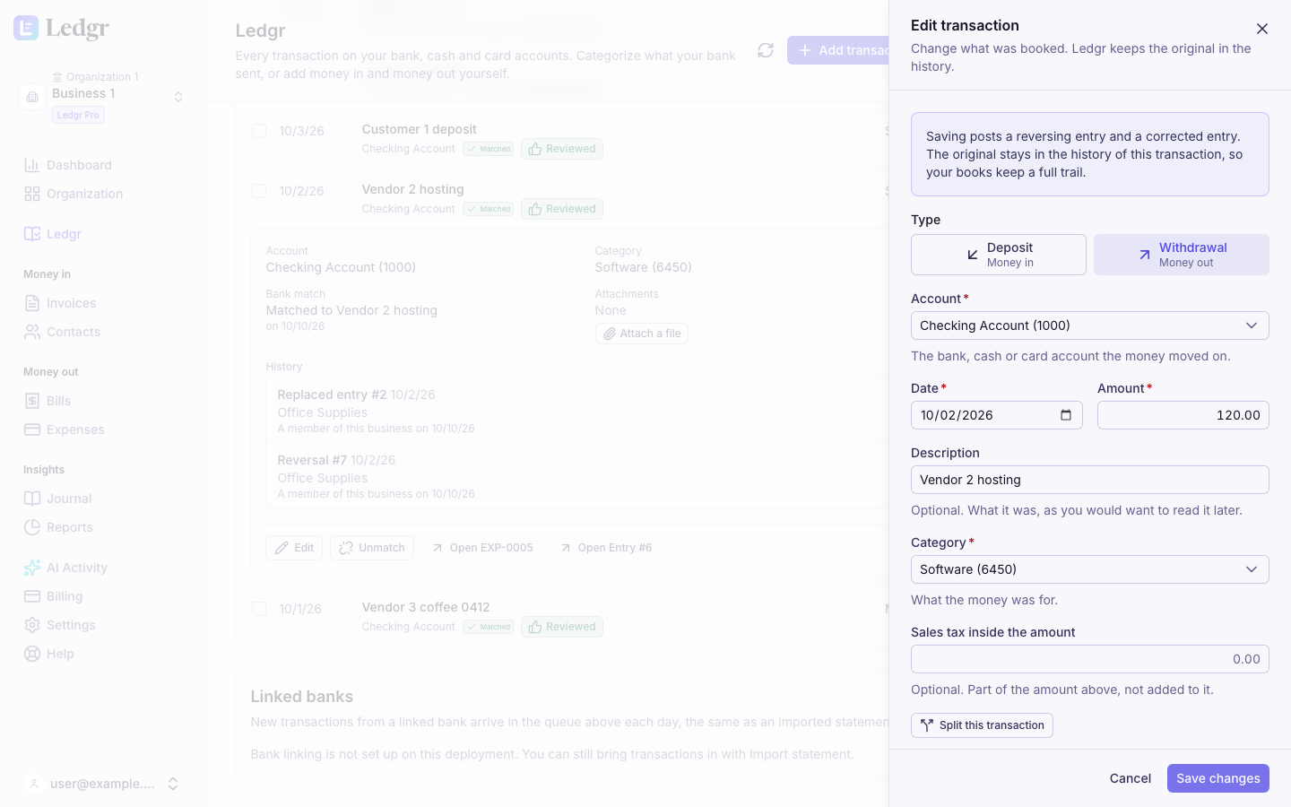Save changes to the transaction
This screenshot has height=807, width=1291.
(x=1218, y=778)
